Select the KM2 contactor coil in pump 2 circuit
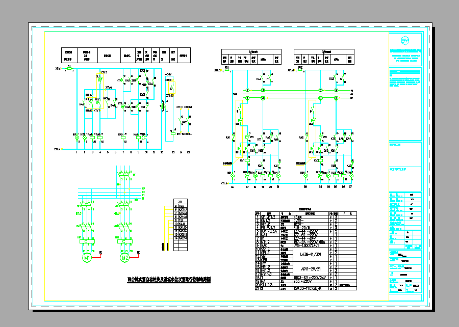 (x=321, y=160)
